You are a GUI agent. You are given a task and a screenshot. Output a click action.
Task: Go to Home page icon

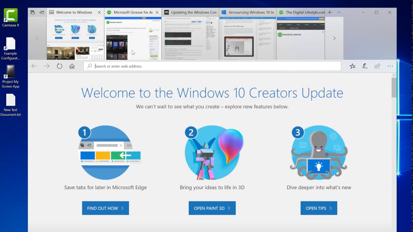pos(72,66)
